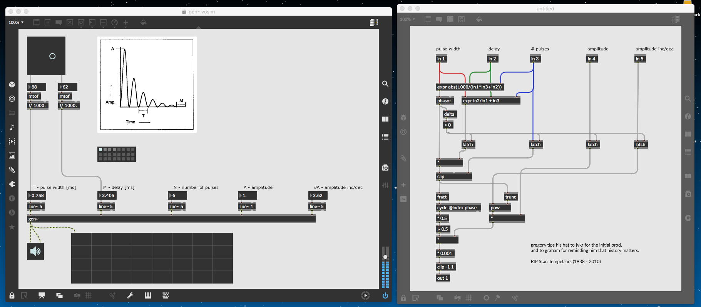Open the plug-ins icon in gen~.vosim left sidebar
Viewport: 701px width, 307px height.
point(12,184)
